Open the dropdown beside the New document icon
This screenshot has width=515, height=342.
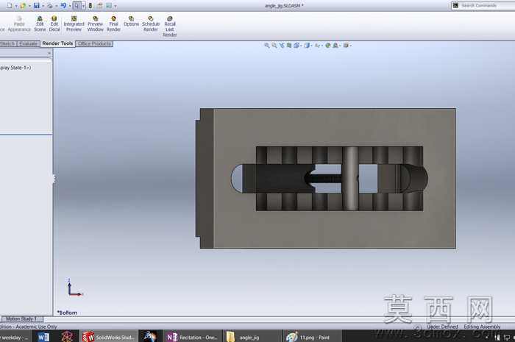tap(15, 6)
